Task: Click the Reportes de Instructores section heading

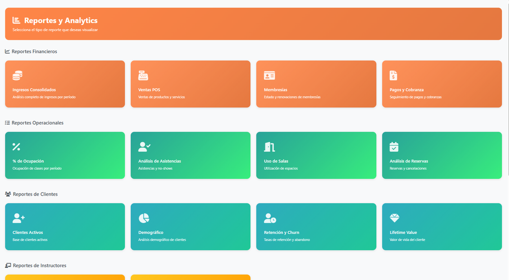Action: (x=40, y=266)
